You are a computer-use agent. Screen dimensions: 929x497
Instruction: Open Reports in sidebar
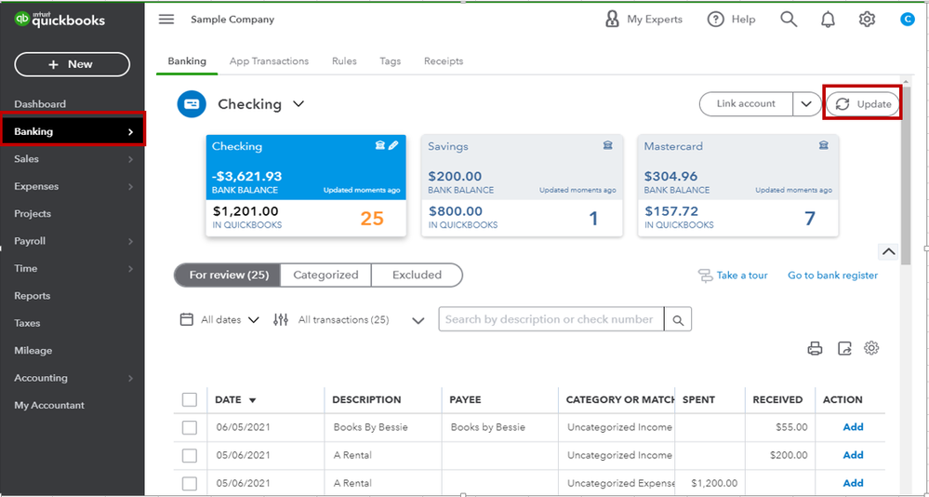pos(32,296)
